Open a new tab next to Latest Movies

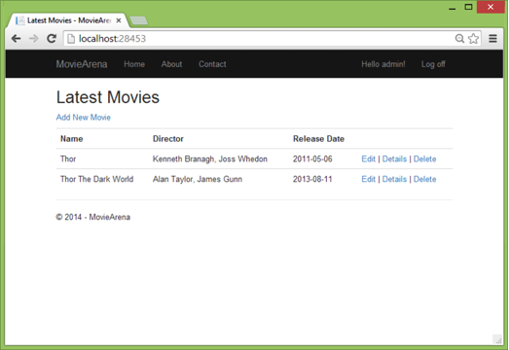[138, 20]
